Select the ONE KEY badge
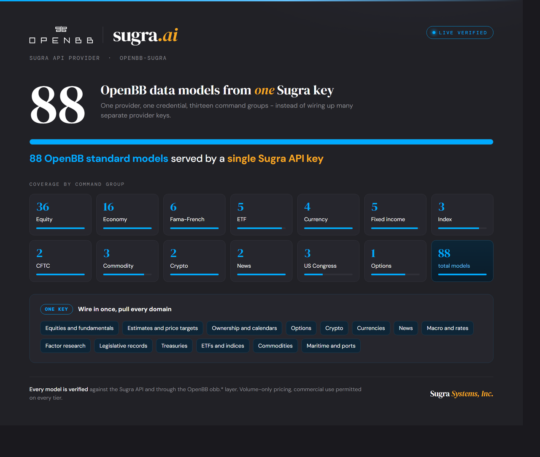The width and height of the screenshot is (540, 457). click(57, 309)
